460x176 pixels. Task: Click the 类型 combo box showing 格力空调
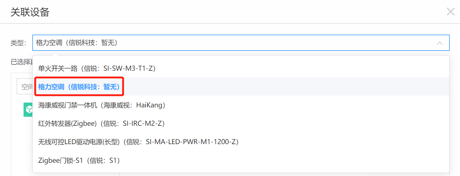(x=241, y=43)
